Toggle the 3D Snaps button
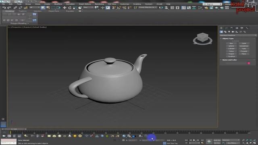 114,8
